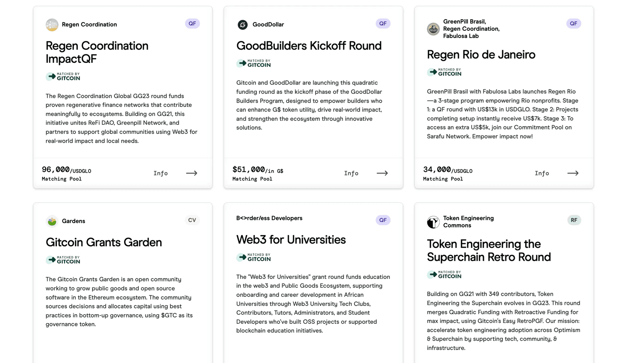Open Regen Coordination ImpactQF via the arrow icon

coord(191,173)
